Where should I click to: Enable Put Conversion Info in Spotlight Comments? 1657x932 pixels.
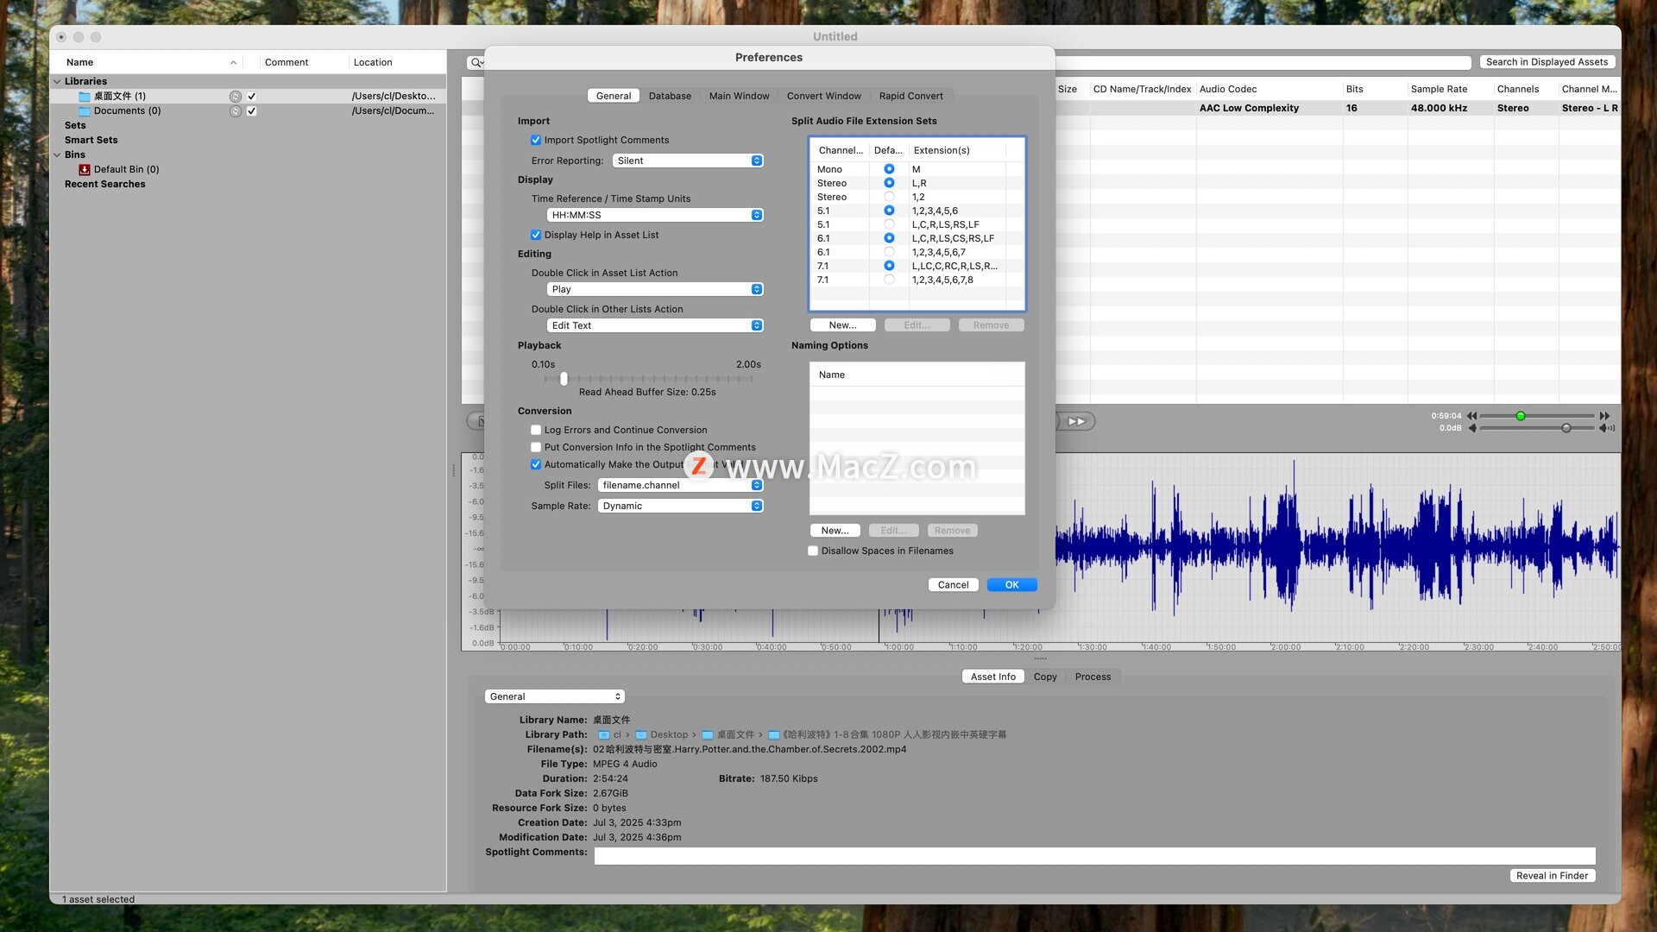coord(536,448)
